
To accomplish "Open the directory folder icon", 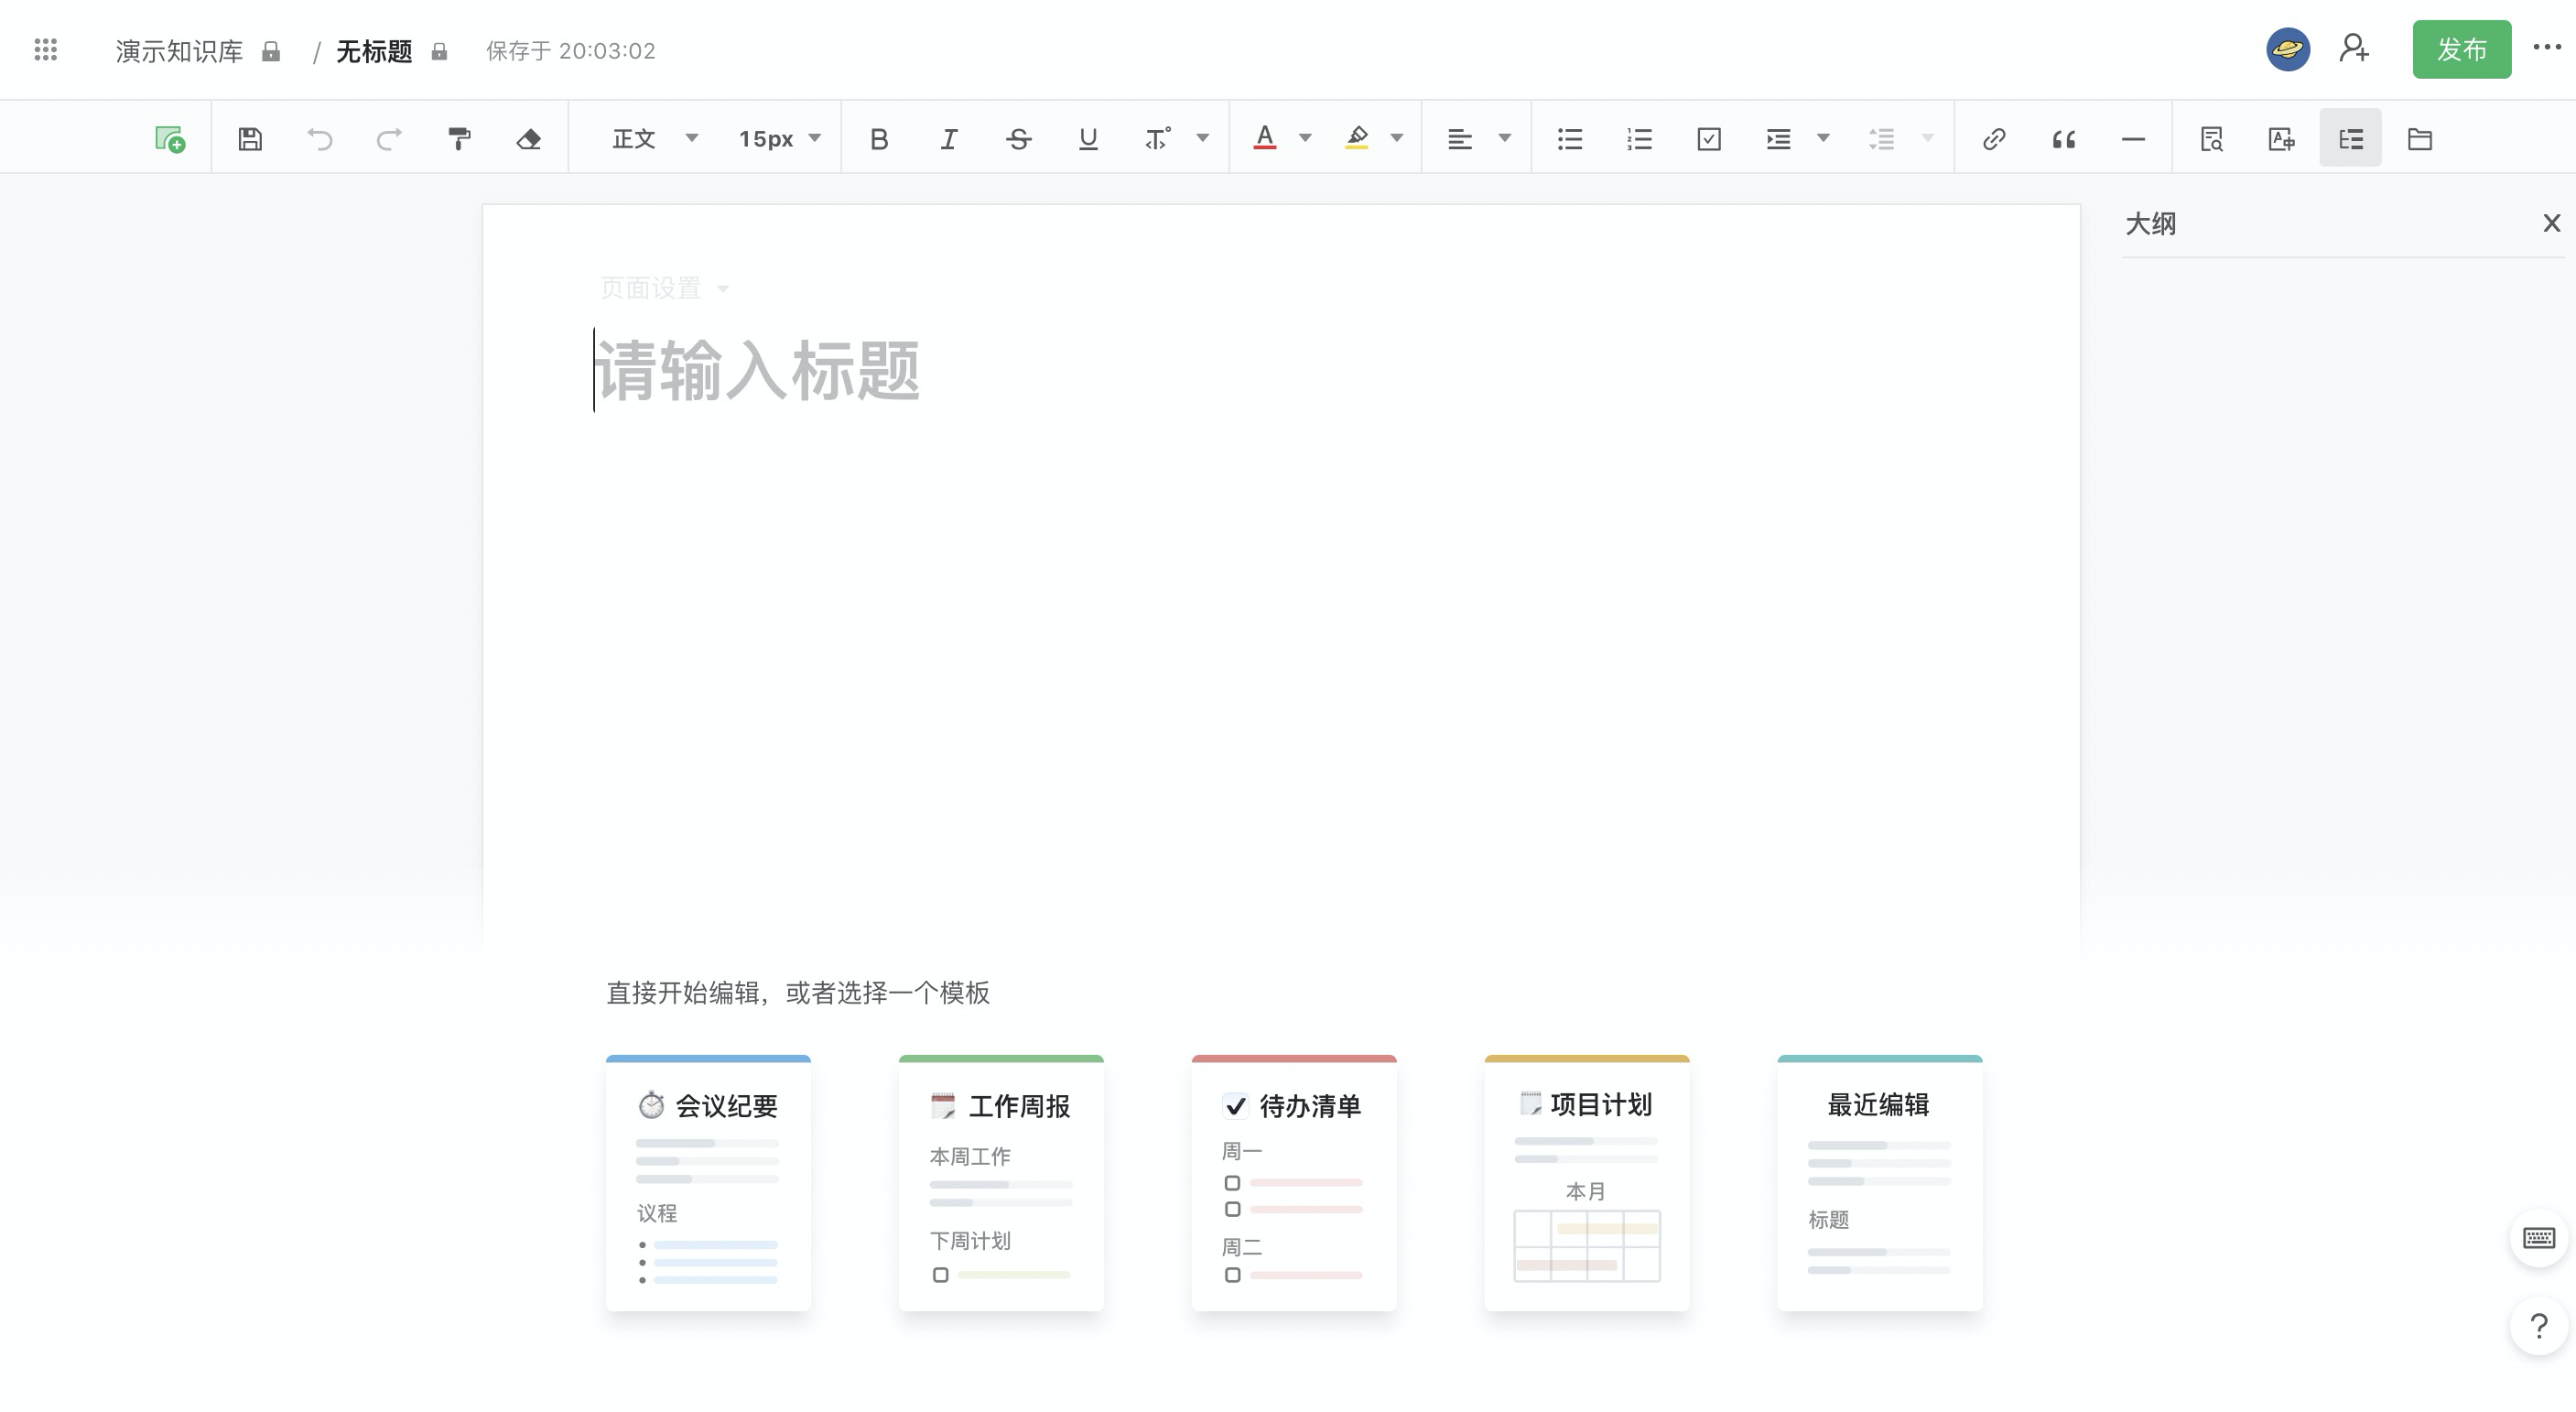I will coord(2420,139).
